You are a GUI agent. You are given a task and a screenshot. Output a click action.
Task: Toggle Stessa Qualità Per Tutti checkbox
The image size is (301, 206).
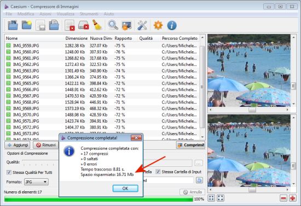[x=9, y=172]
